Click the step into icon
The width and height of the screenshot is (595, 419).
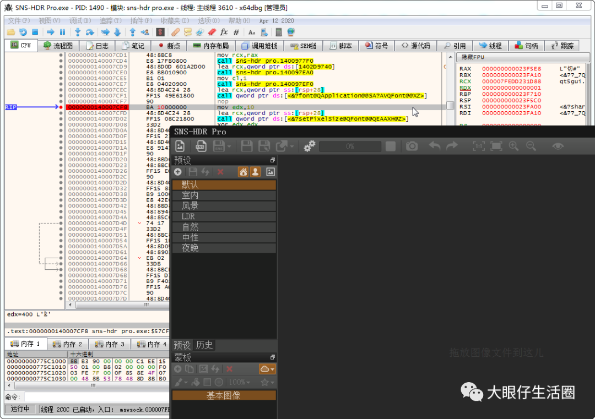(x=78, y=32)
